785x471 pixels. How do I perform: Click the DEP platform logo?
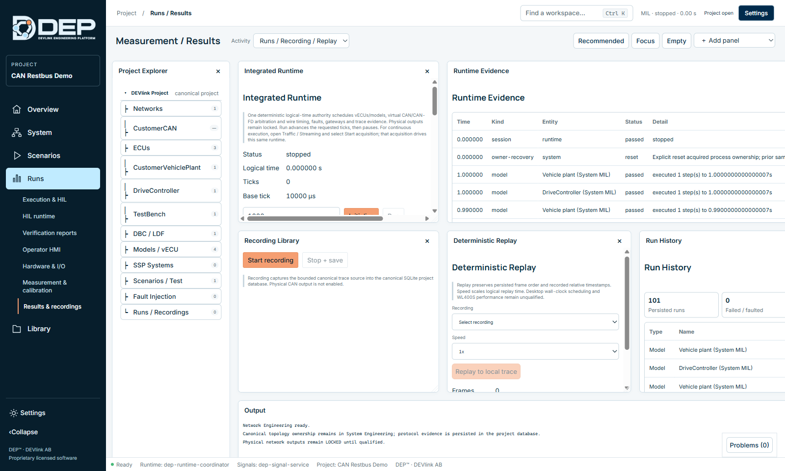(x=53, y=27)
